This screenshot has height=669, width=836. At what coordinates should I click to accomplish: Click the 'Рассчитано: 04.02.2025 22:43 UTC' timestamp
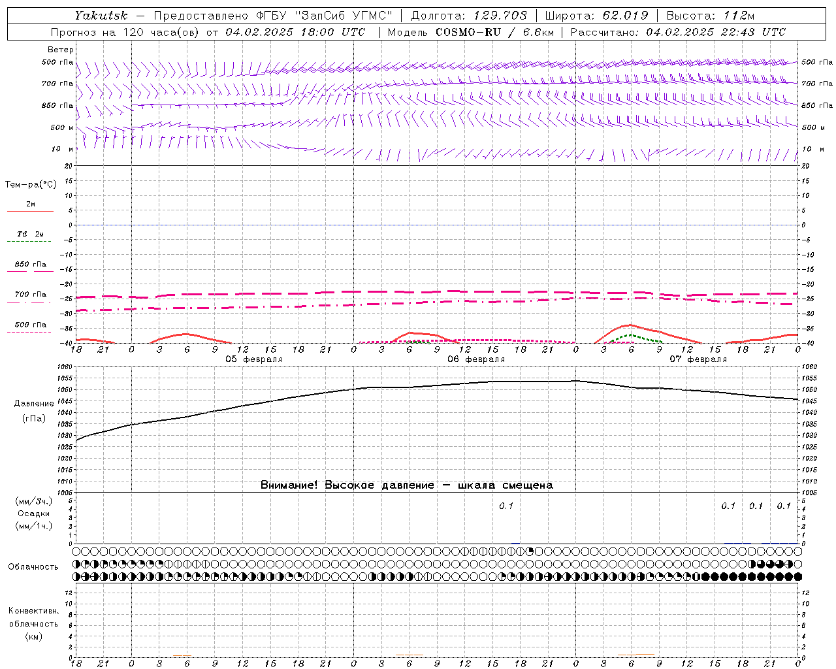(678, 32)
